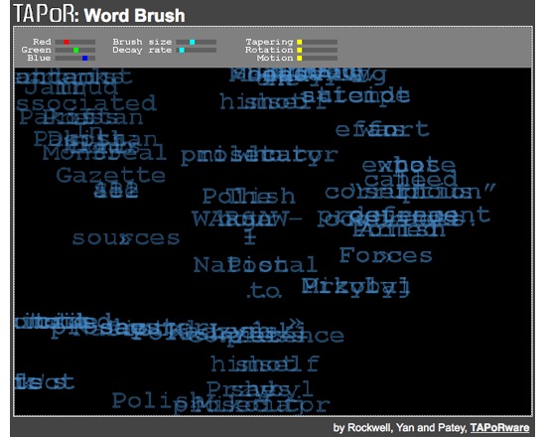Click the 'Red' slider label
The height and width of the screenshot is (437, 546).
tap(42, 42)
